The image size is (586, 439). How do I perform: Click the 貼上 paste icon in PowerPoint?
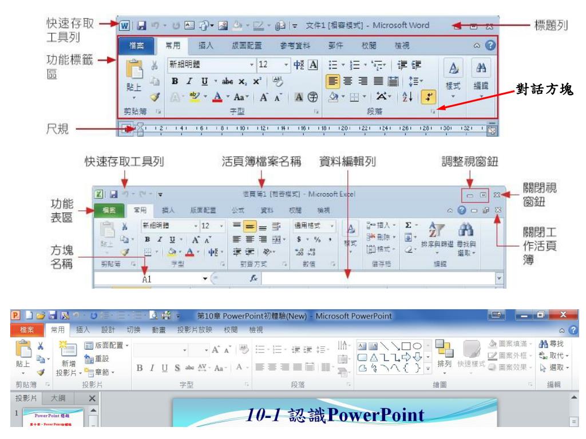[x=23, y=349]
